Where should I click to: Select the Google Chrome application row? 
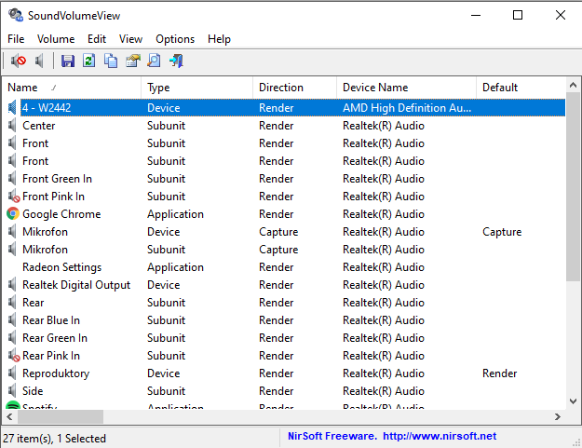pyautogui.click(x=61, y=214)
